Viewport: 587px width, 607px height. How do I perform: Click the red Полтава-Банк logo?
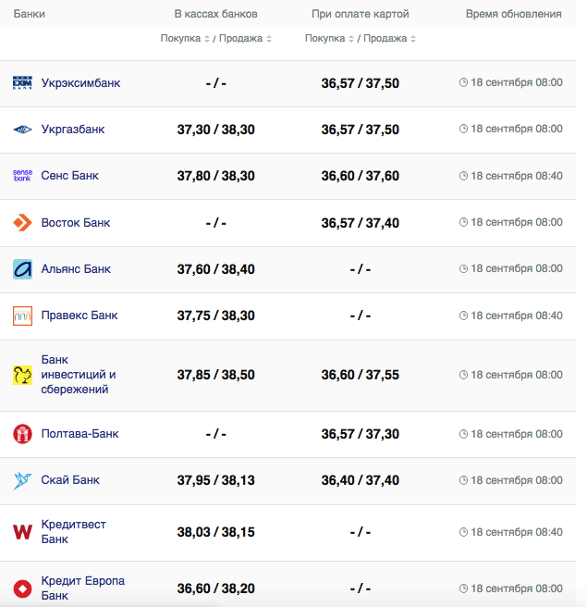tap(22, 434)
